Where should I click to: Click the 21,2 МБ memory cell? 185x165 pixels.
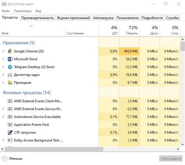[129, 67]
